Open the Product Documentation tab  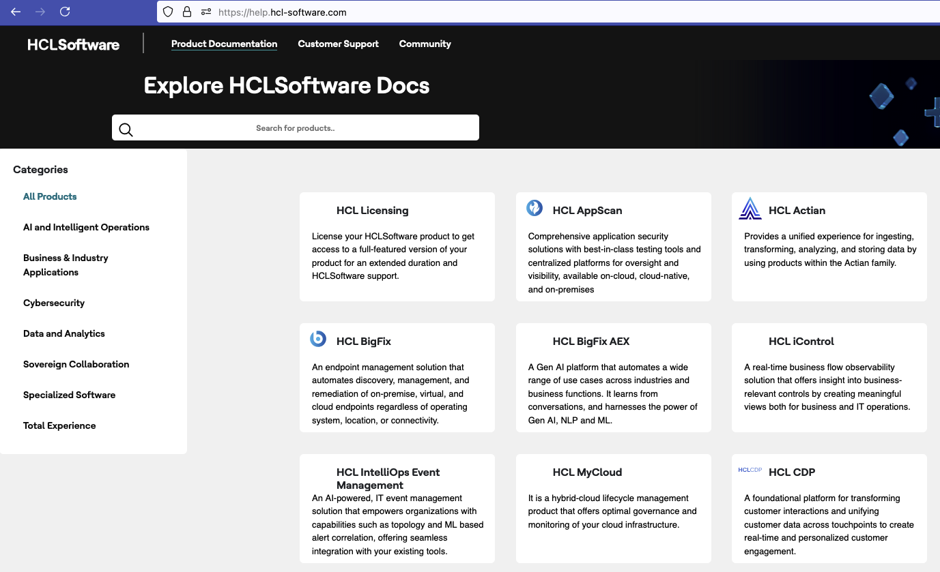tap(224, 44)
